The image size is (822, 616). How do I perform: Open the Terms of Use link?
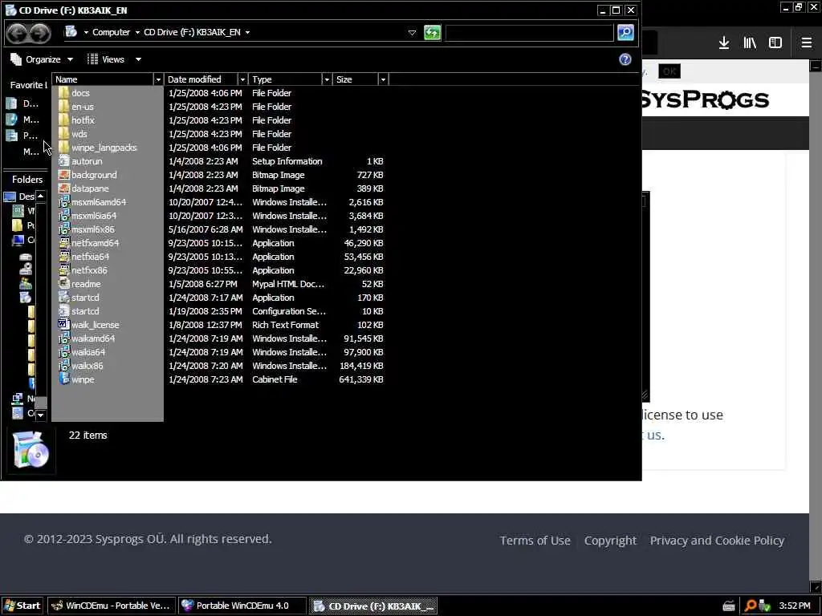click(x=535, y=540)
